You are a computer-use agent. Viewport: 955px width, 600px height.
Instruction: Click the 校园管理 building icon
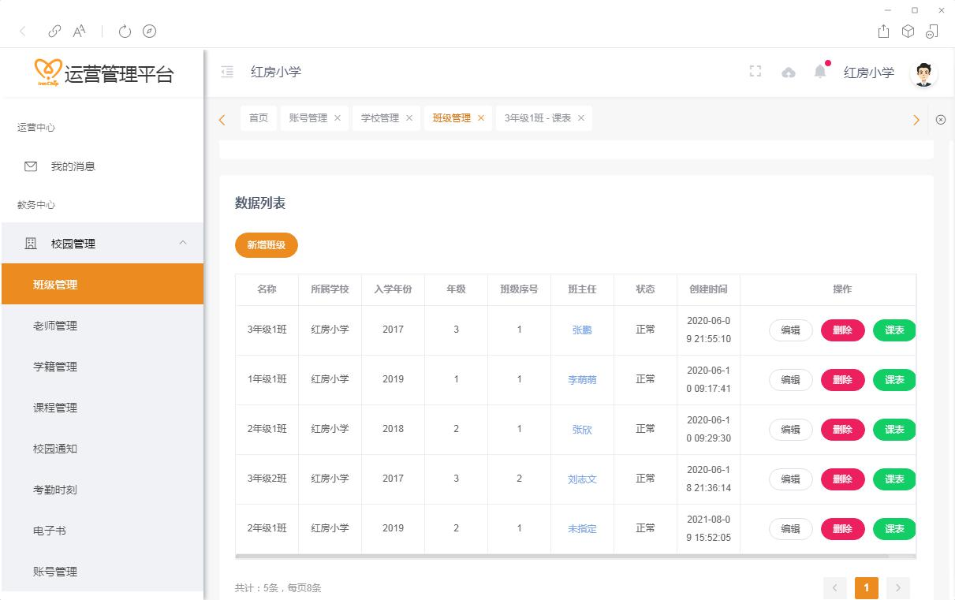click(30, 243)
